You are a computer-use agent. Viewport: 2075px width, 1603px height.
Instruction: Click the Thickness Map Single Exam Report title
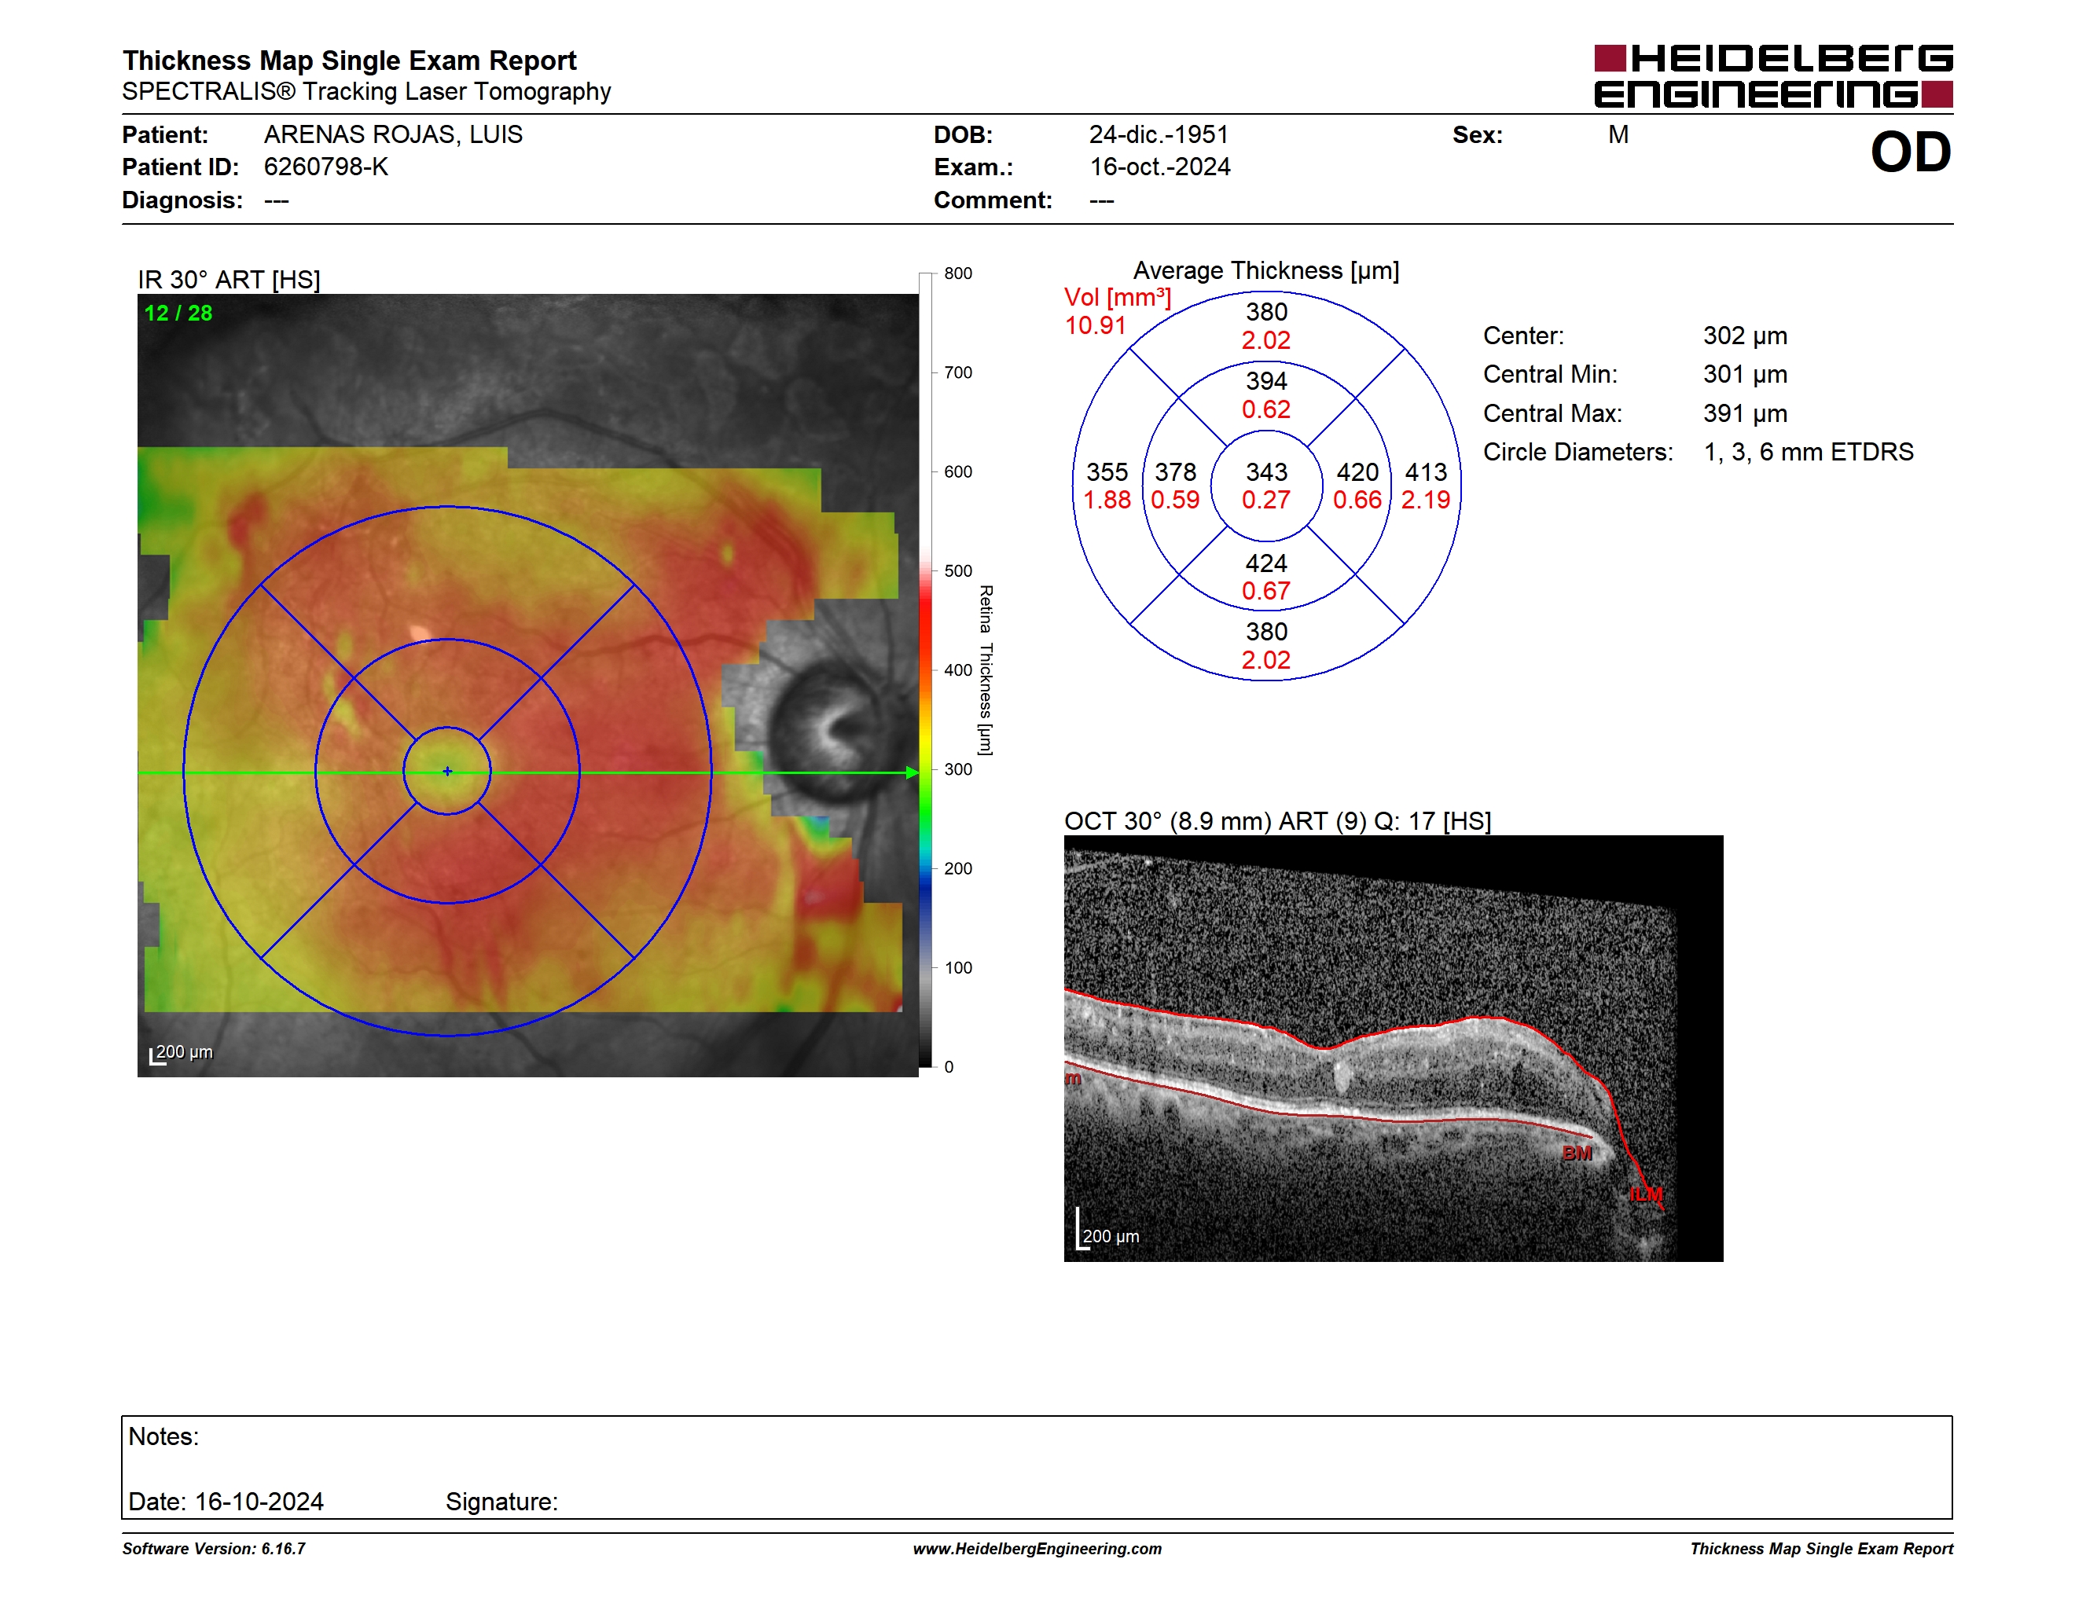349,61
